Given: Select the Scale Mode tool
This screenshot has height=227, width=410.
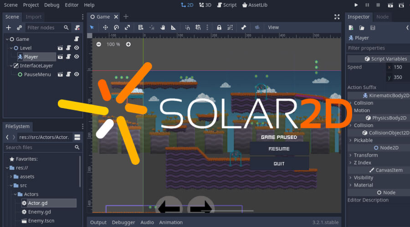Looking at the screenshot, I should click(128, 27).
